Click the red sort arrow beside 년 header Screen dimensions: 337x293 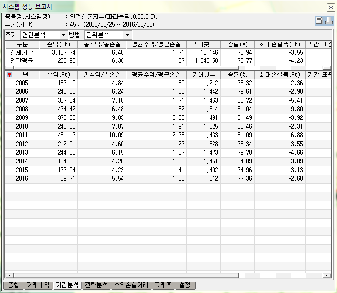tap(9, 75)
